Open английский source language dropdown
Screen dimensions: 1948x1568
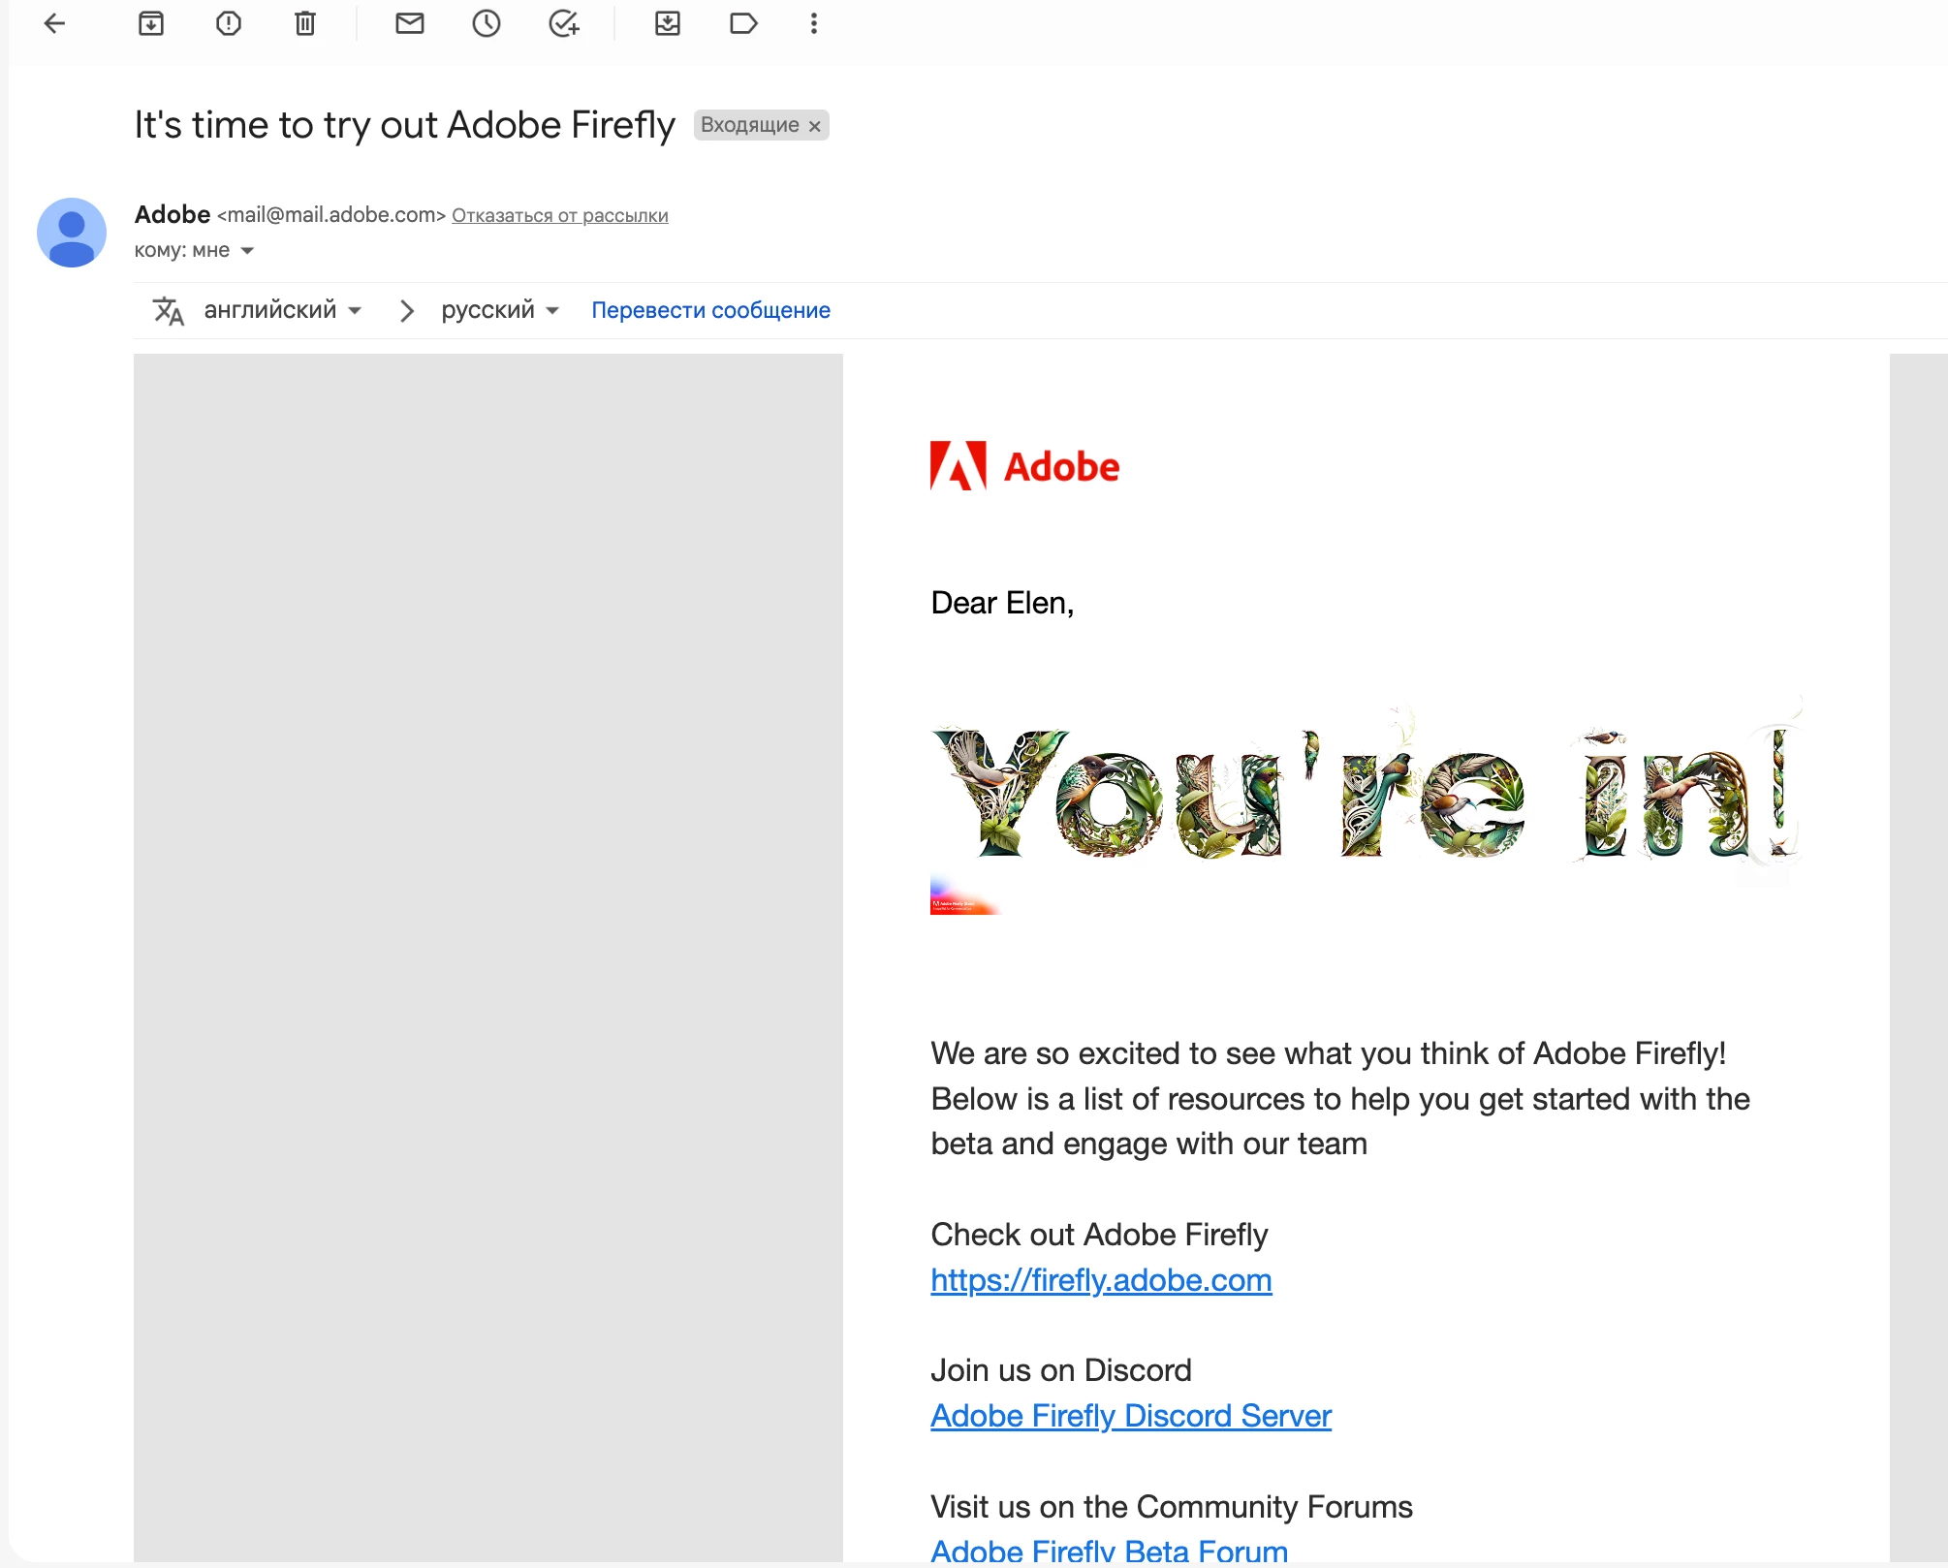pos(281,310)
